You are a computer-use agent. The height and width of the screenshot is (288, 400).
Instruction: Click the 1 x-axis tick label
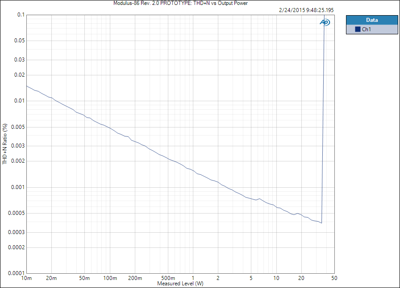pos(193,278)
